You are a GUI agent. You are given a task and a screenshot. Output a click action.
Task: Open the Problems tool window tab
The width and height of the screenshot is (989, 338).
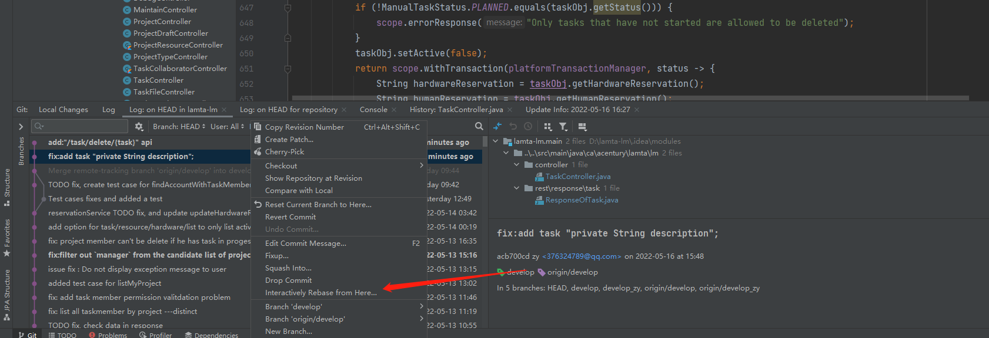[x=108, y=335]
